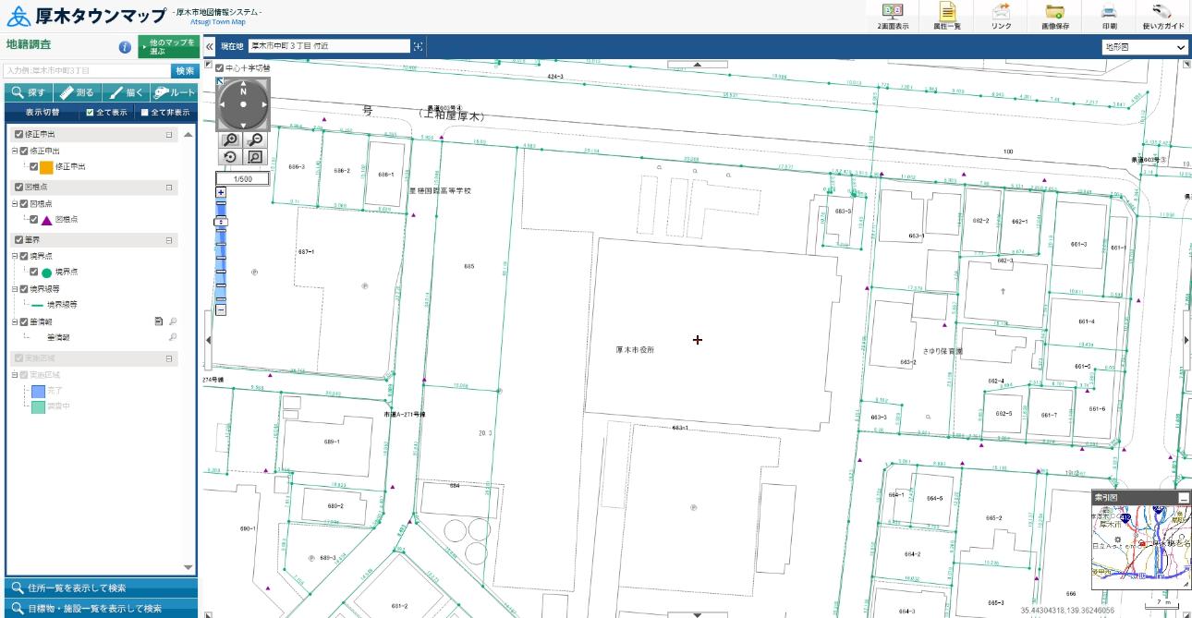
Task: Collapse the 図根点 section header
Action: tap(169, 188)
